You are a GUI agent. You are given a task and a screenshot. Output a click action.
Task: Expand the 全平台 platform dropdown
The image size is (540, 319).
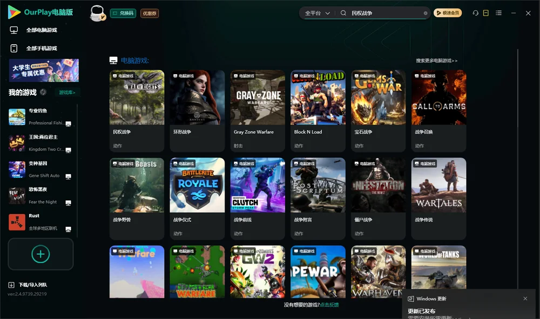(317, 13)
